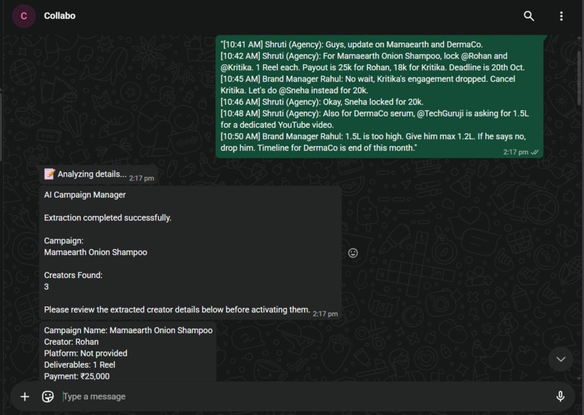Open the emoji and sticker picker
584x415 pixels.
(x=48, y=397)
